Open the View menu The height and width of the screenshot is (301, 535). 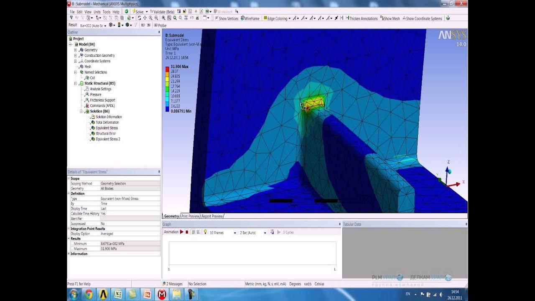88,12
